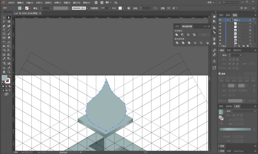Click the Trim pathfinder icon
Viewport: 258px width, 154px height.
pos(183,43)
